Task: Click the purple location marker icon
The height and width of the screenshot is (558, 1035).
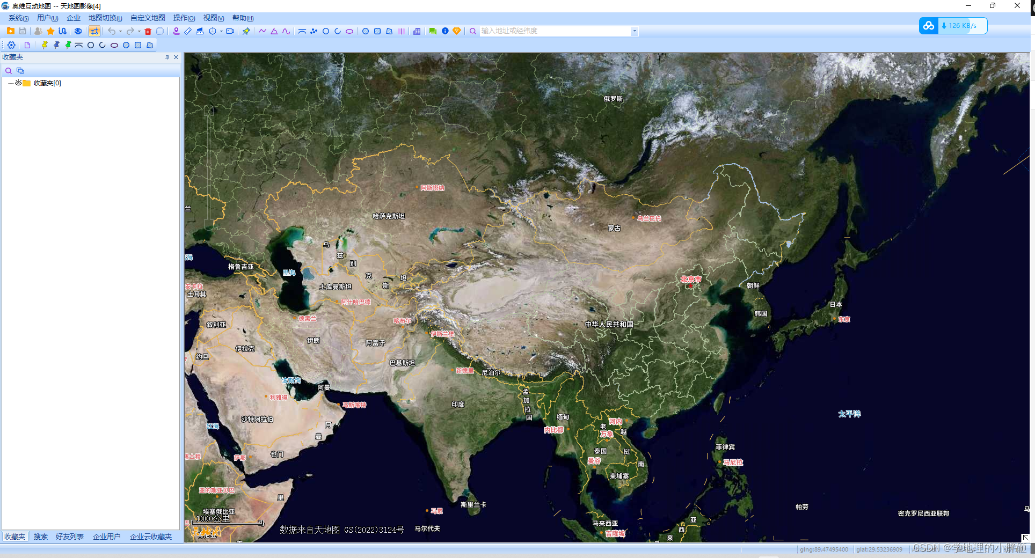Action: (x=176, y=31)
